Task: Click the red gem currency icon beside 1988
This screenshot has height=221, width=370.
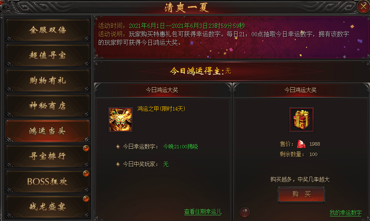Action: click(x=301, y=144)
